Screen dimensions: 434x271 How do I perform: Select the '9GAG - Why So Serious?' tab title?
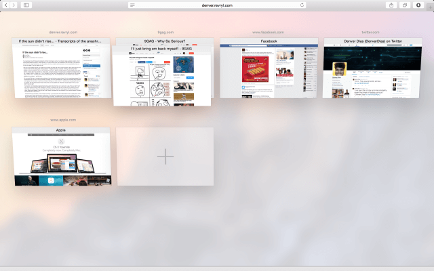pos(165,41)
